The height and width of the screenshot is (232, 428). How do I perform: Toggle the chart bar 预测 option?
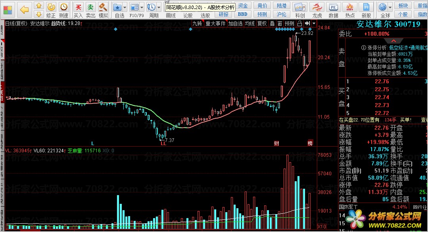coord(289,24)
